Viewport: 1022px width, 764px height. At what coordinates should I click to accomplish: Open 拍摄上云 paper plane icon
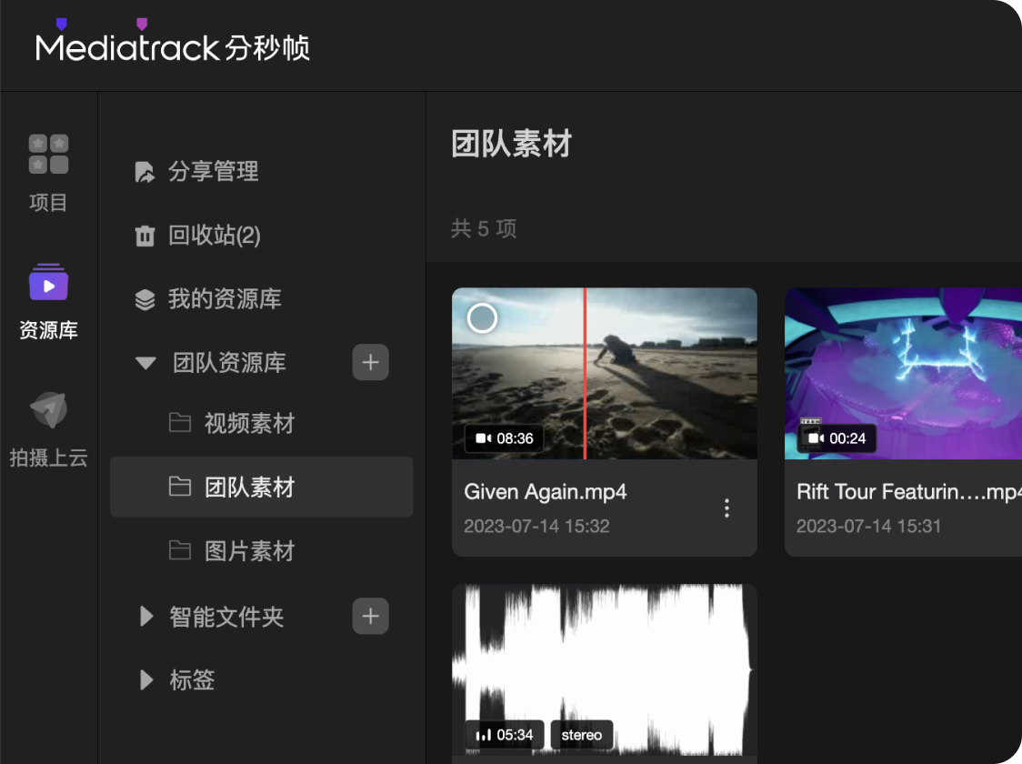tap(48, 410)
